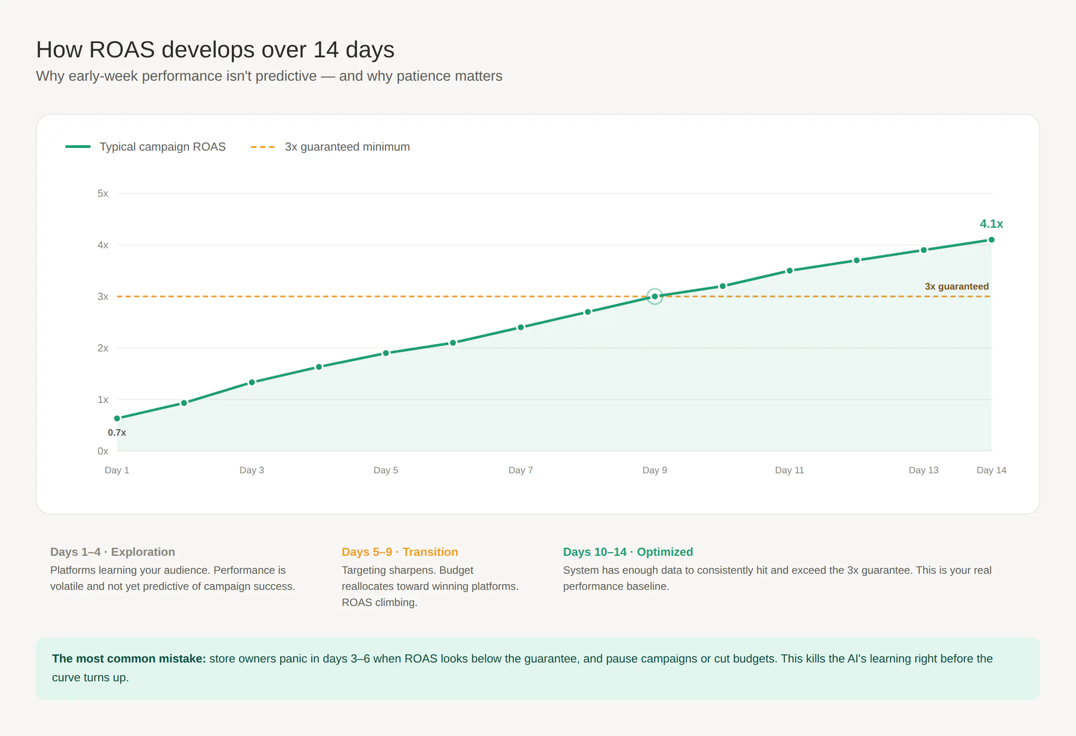1076x736 pixels.
Task: Click the "3x guaranteed" line annotation
Action: [x=957, y=286]
